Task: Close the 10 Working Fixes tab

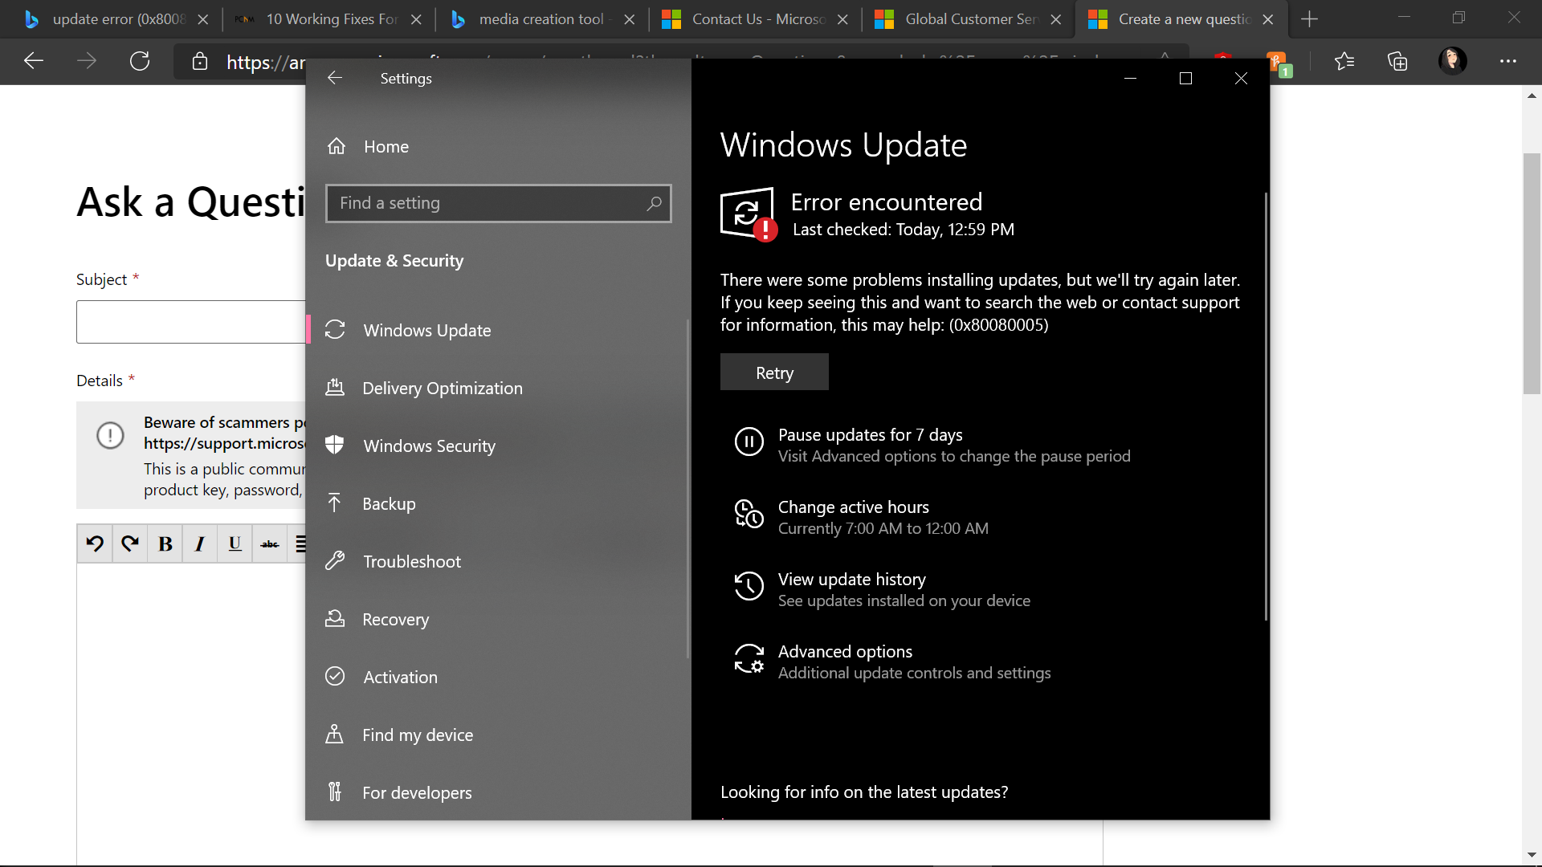Action: pos(416,19)
